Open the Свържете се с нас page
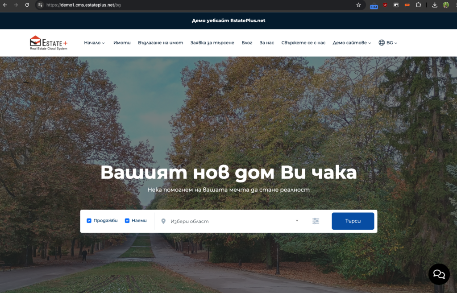Image resolution: width=457 pixels, height=293 pixels. 302,42
